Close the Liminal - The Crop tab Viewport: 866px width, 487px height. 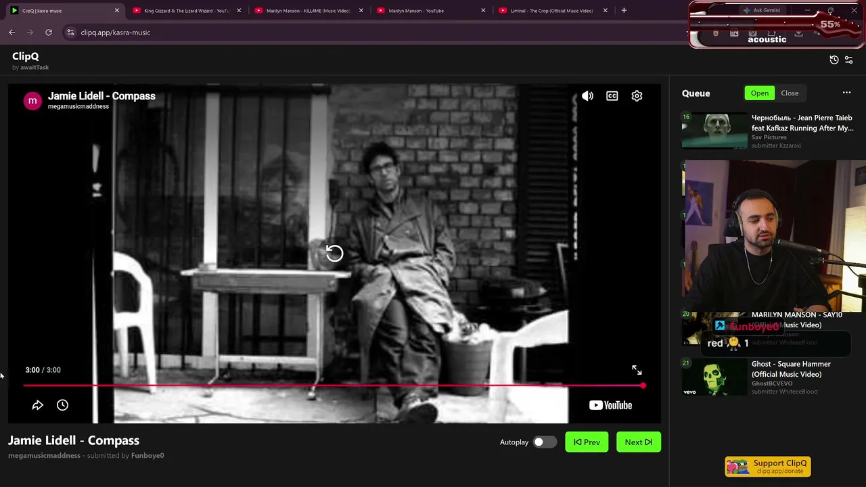point(606,11)
